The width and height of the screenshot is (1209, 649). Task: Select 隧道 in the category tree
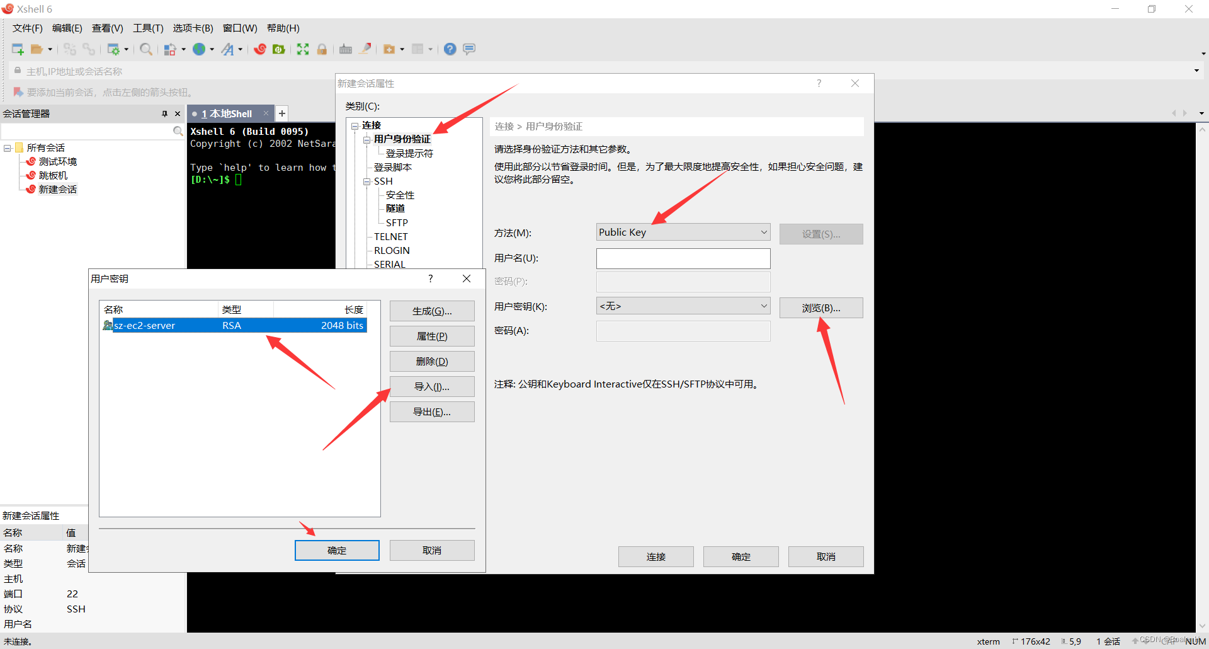[395, 209]
